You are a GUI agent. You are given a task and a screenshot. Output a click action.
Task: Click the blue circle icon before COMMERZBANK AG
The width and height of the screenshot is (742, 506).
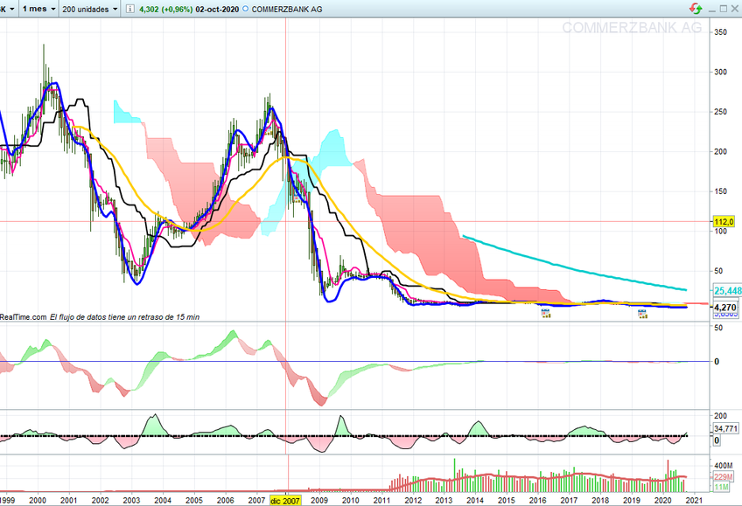(245, 9)
